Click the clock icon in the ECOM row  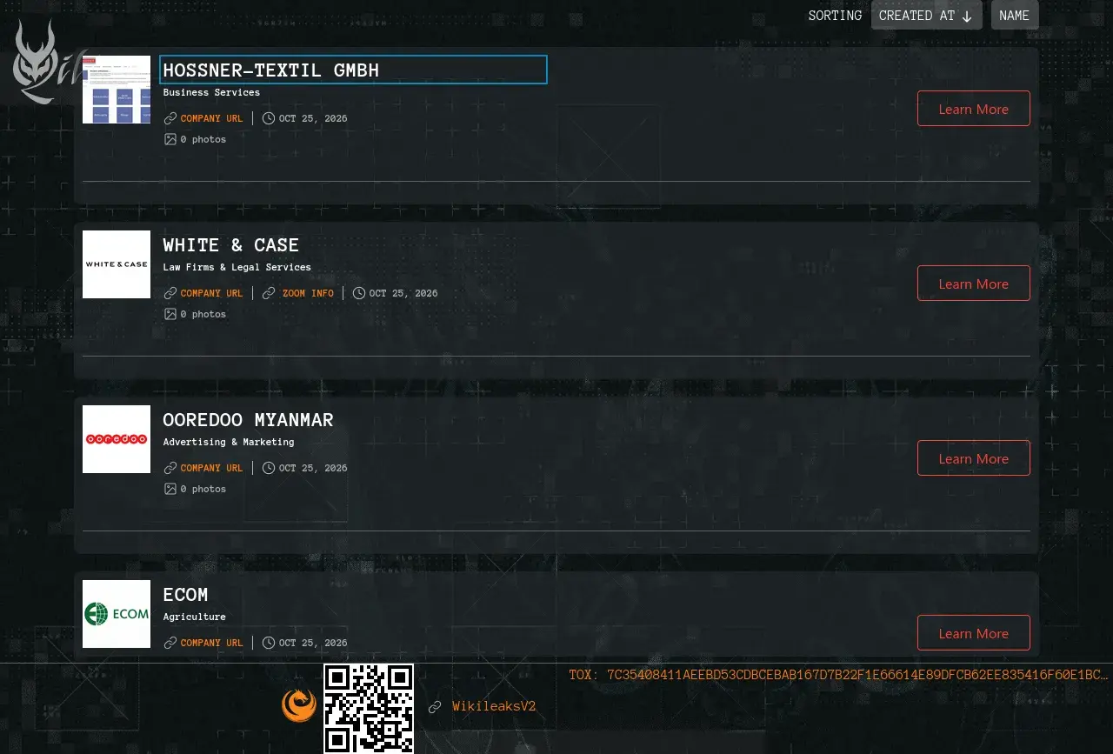(269, 643)
